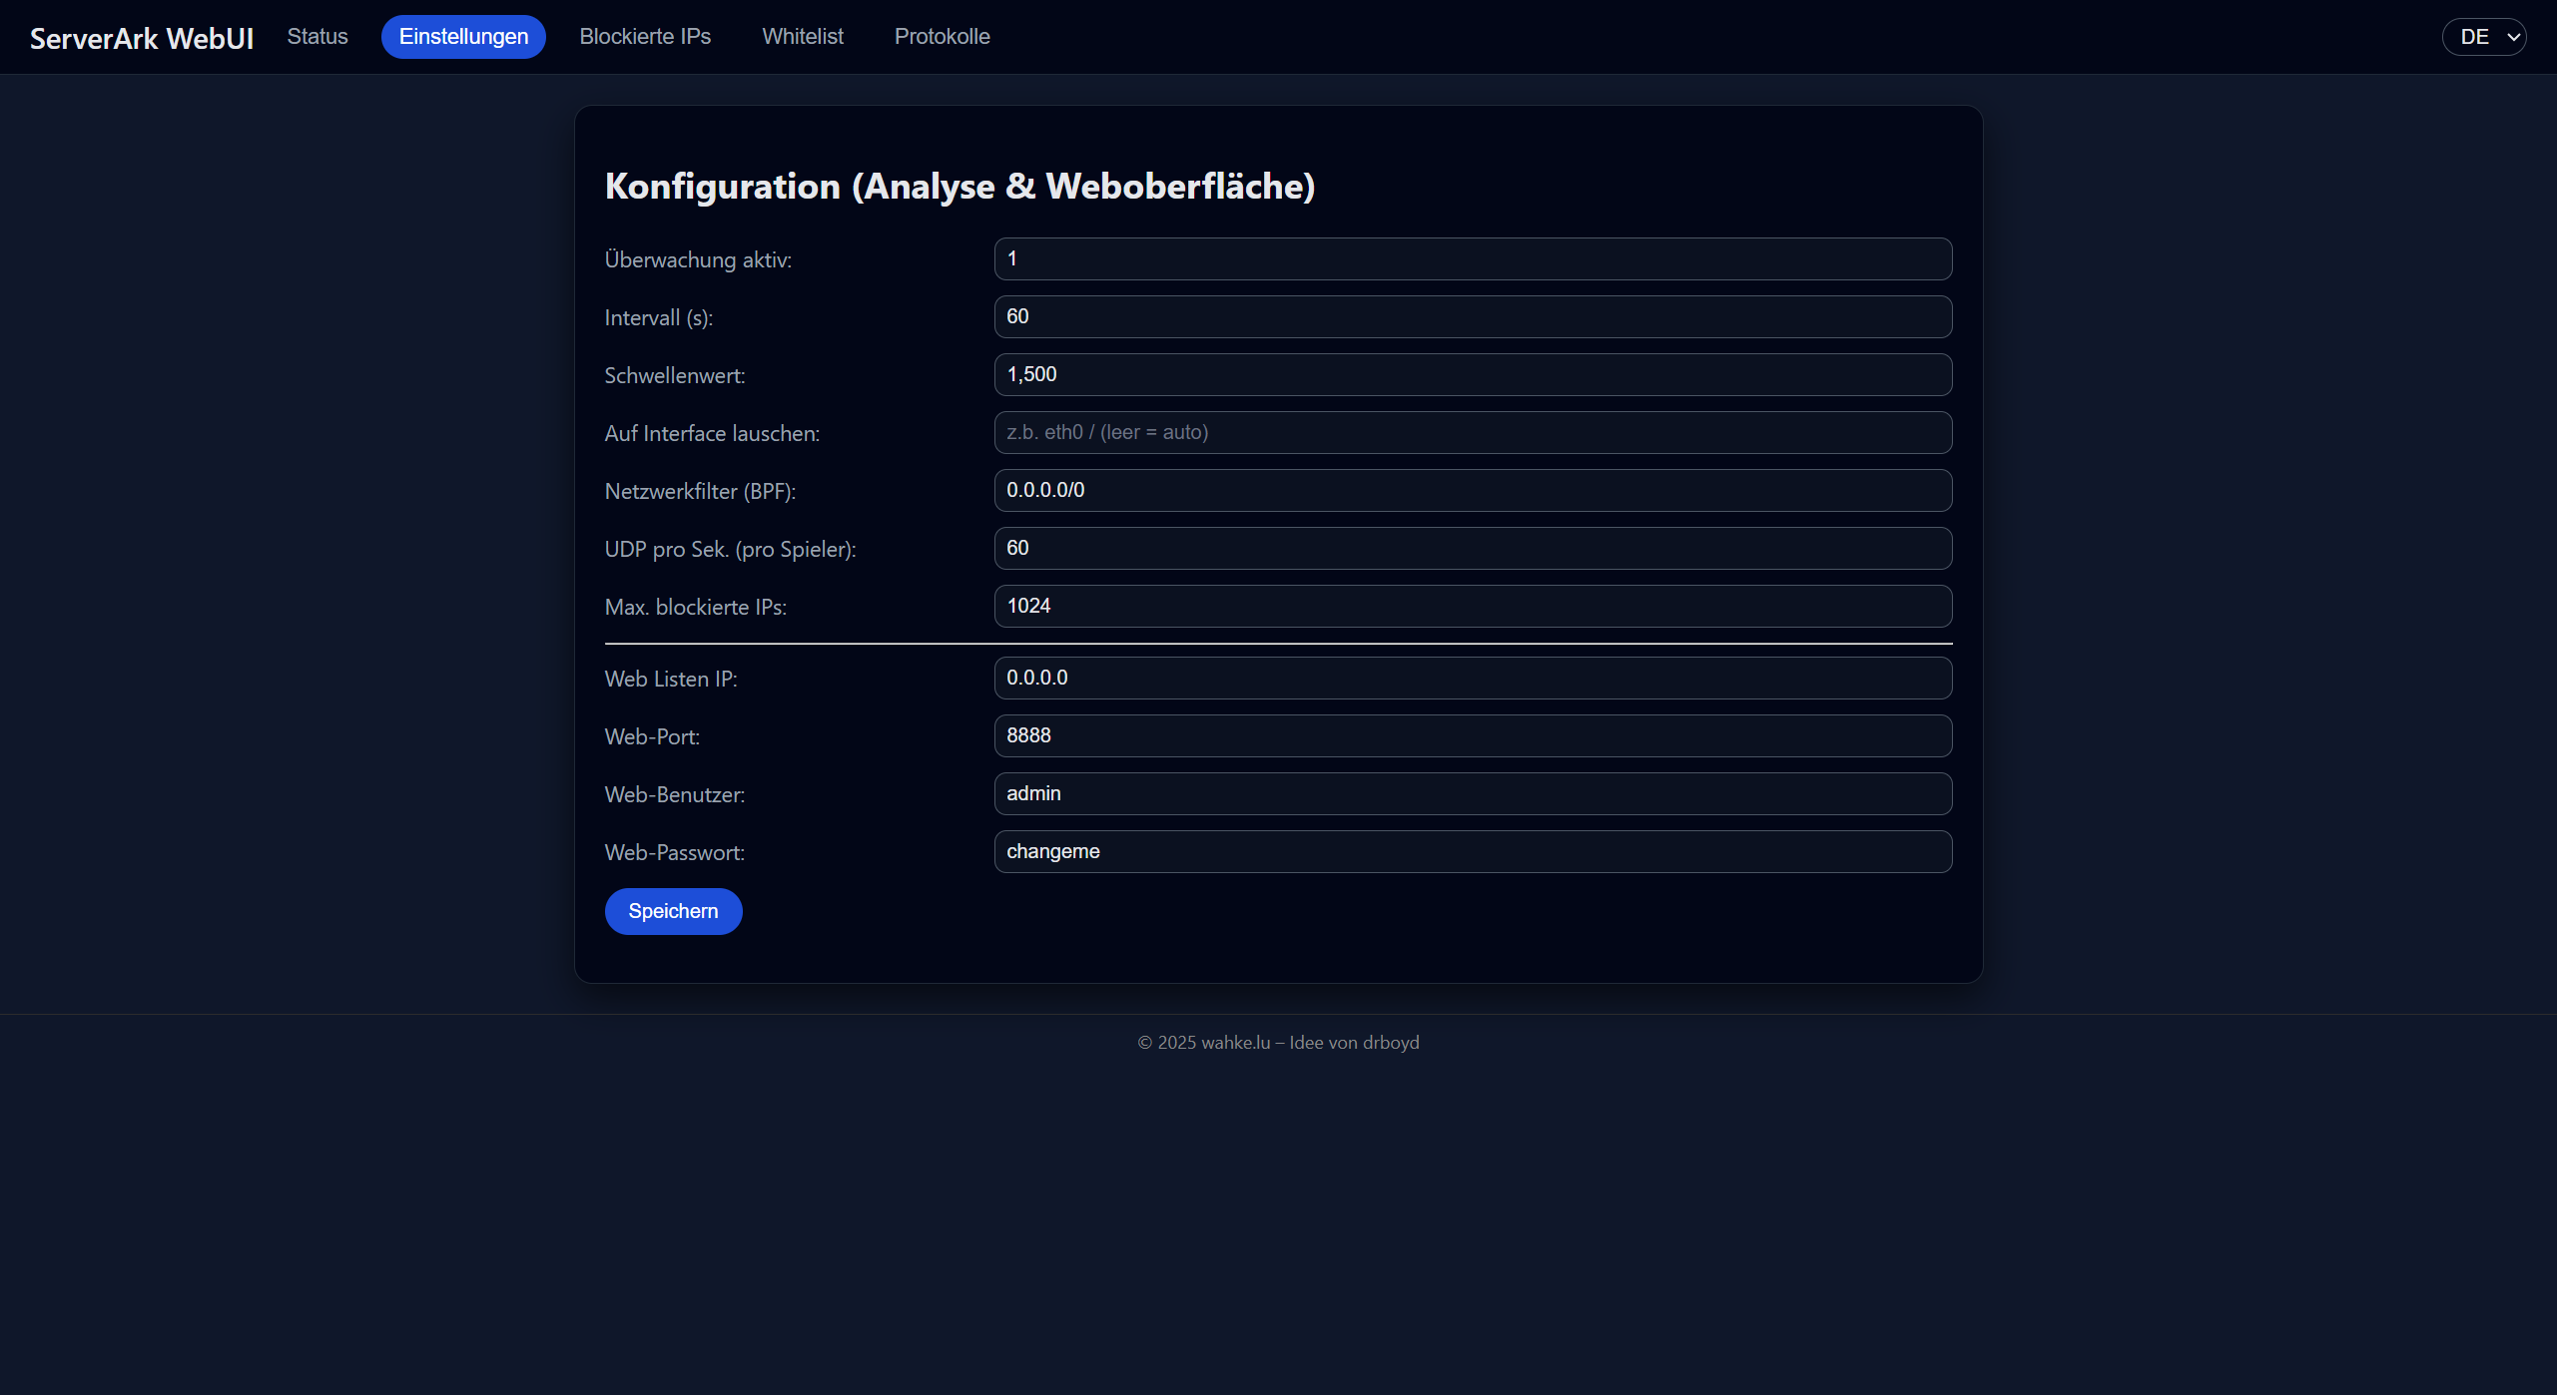Switch to the Whitelist tab

tap(803, 37)
